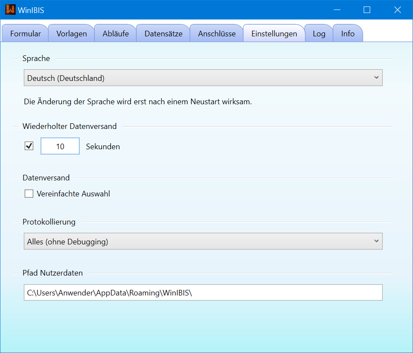413x353 pixels.
Task: Enable the Vereinfachte Auswahl checkbox
Action: click(x=29, y=194)
